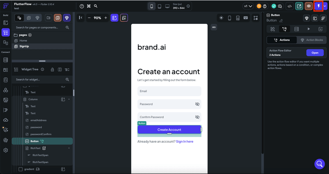Open the comments chat bubble icon

(x=280, y=6)
